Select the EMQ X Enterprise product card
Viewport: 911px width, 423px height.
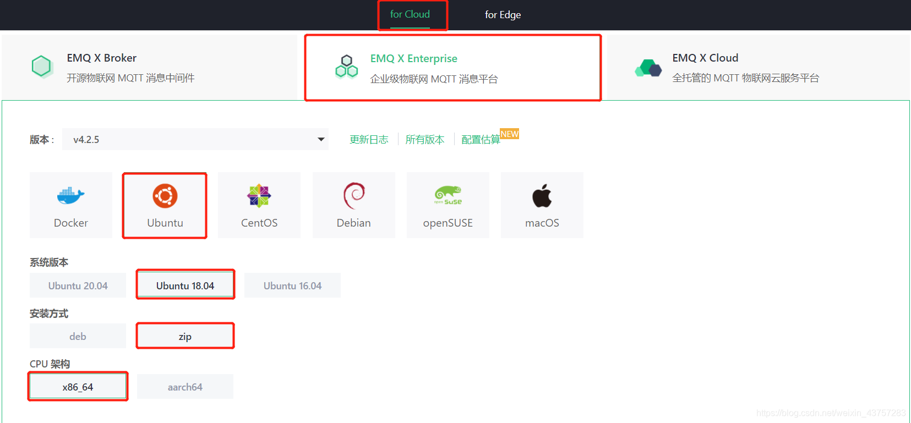[x=452, y=68]
